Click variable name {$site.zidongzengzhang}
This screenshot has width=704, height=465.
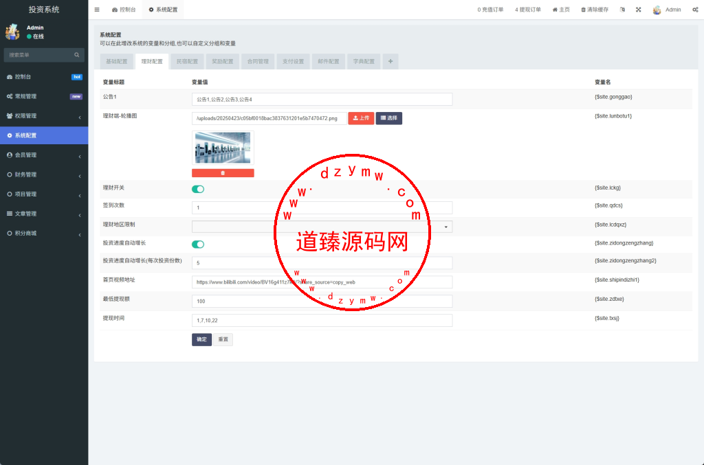(624, 243)
